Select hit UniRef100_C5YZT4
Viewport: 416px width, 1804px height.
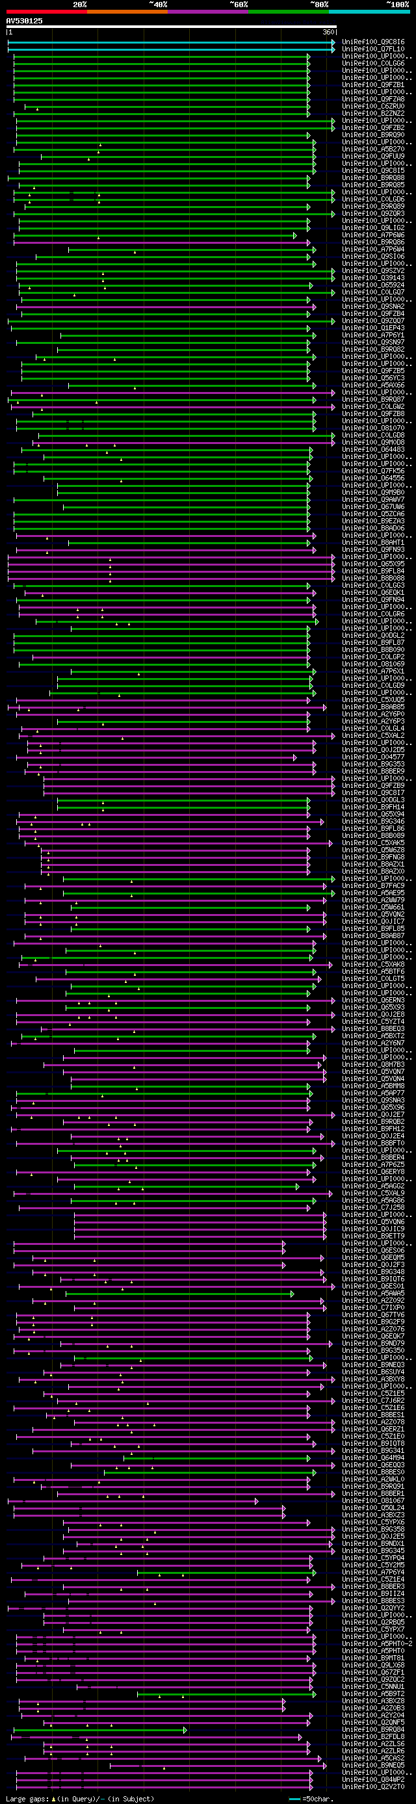pos(373,1022)
